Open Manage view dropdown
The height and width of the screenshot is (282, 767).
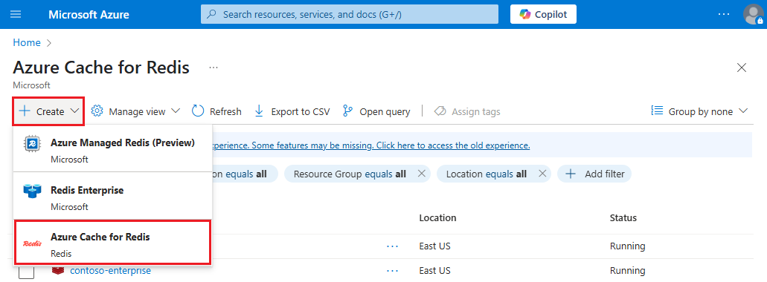coord(136,112)
